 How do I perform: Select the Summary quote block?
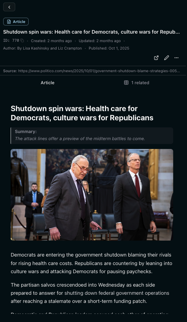click(x=92, y=136)
